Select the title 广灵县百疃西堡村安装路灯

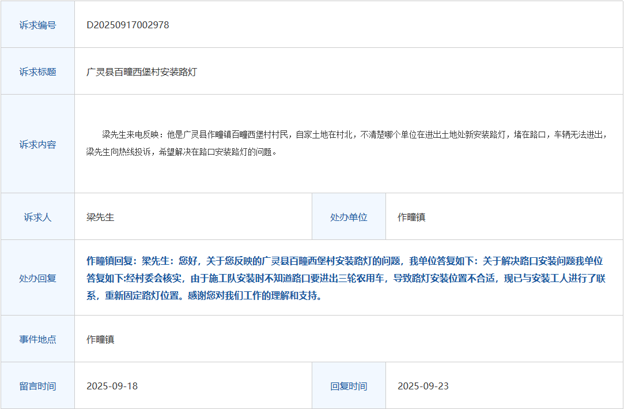click(x=142, y=72)
